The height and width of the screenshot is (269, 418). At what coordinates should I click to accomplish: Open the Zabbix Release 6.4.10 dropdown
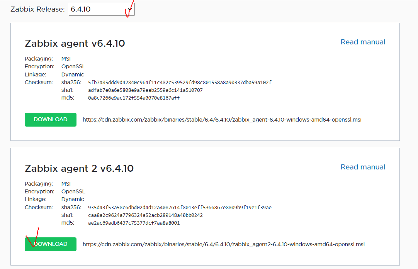pos(102,9)
